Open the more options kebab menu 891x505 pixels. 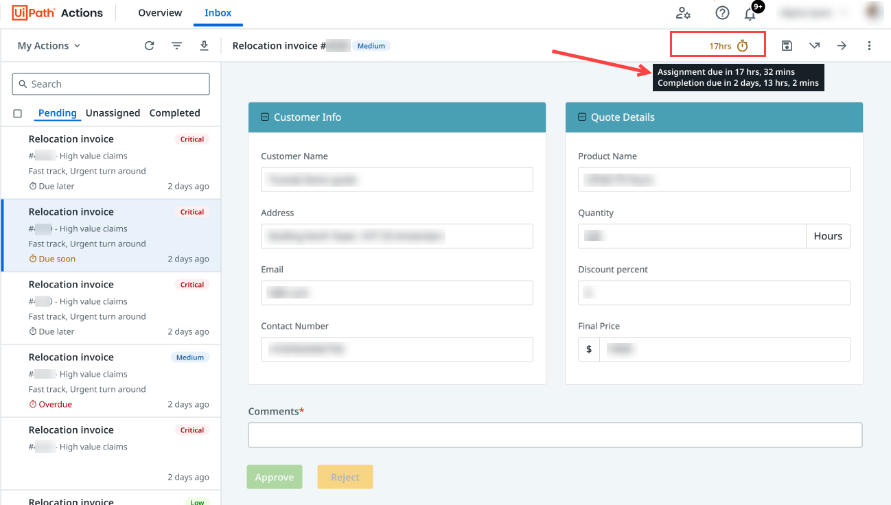point(869,46)
